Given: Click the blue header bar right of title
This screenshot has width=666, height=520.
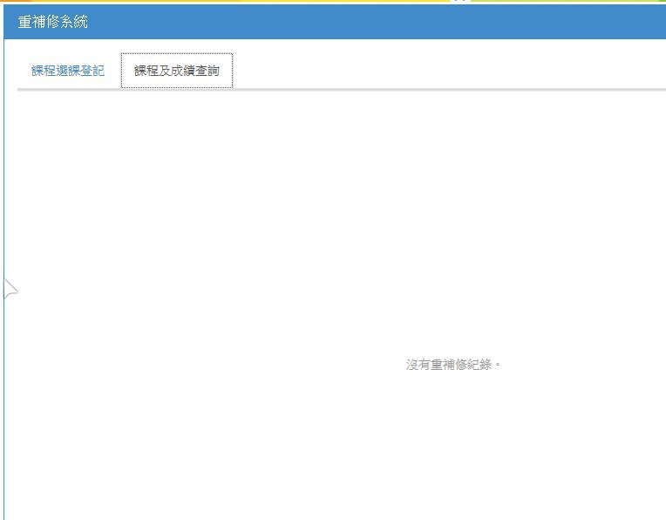Looking at the screenshot, I should (392, 22).
